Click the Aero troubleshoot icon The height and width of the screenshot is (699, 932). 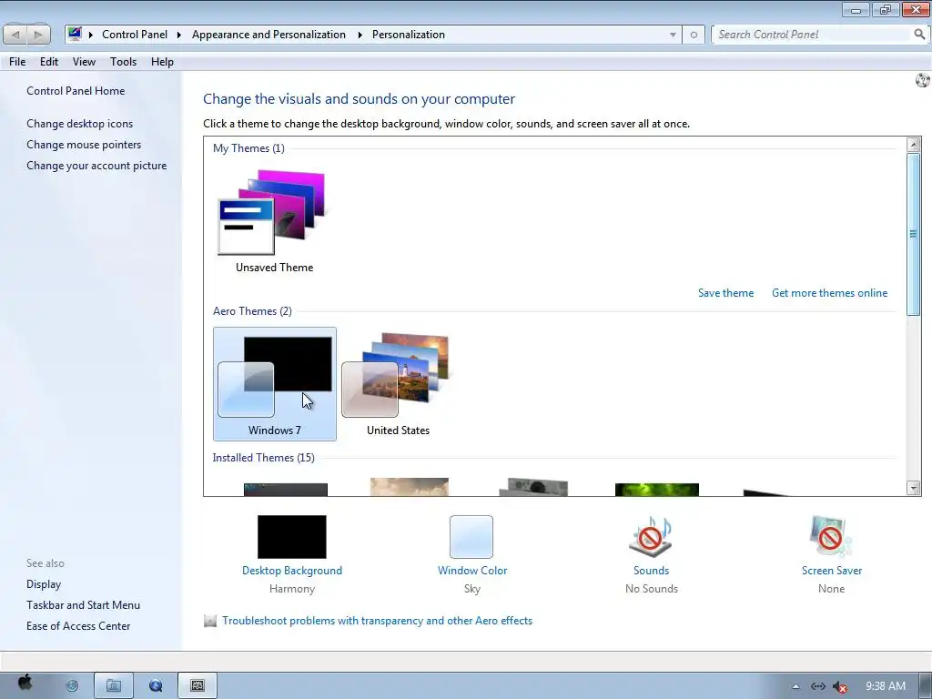pos(210,621)
